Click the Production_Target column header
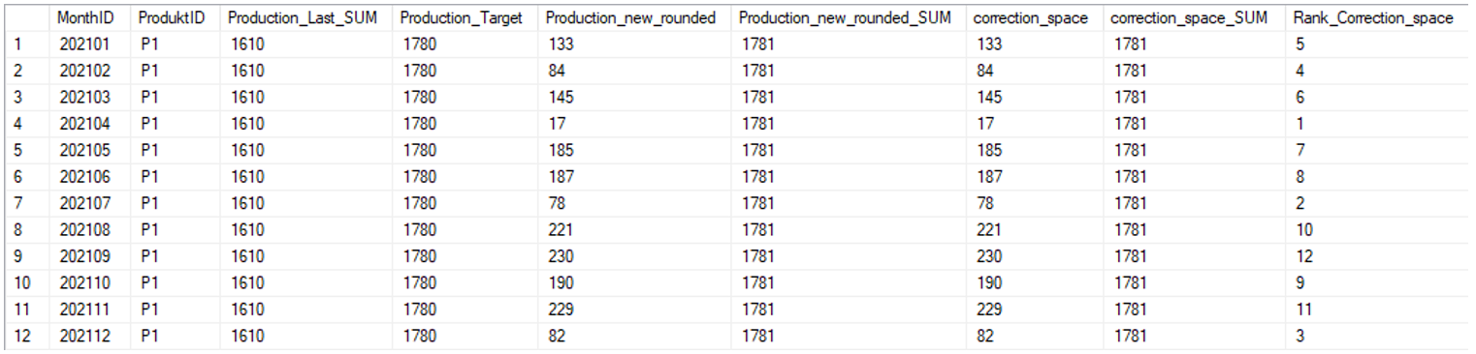Viewport: 1476px width, 354px height. tap(465, 18)
